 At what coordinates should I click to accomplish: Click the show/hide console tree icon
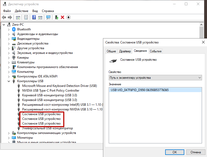(x=18, y=17)
